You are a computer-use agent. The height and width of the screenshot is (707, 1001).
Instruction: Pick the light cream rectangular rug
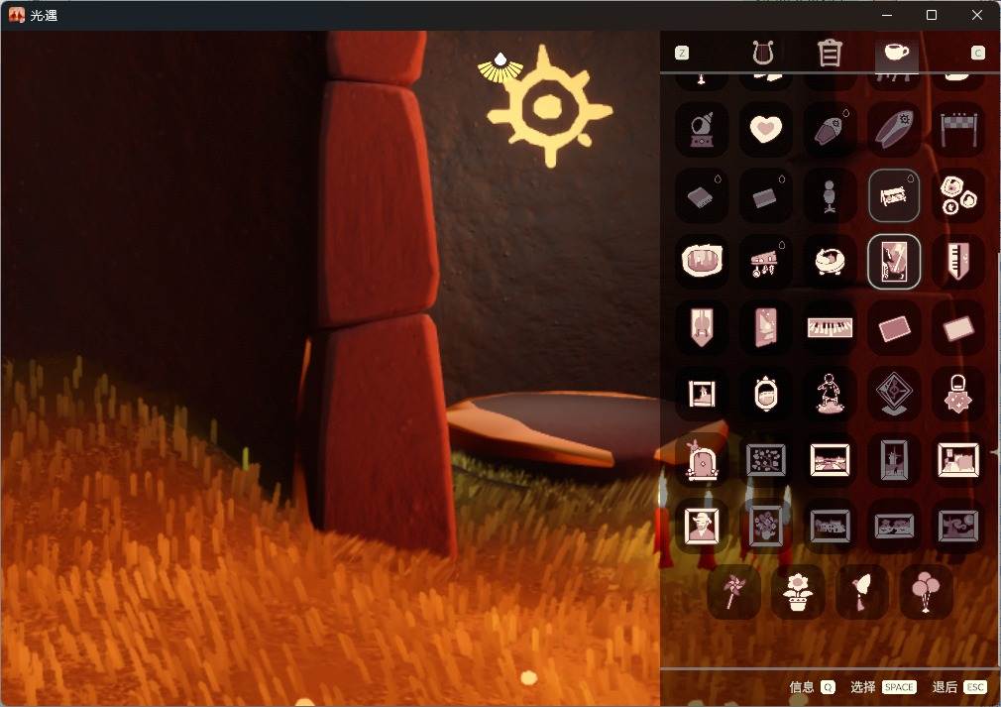click(x=958, y=327)
